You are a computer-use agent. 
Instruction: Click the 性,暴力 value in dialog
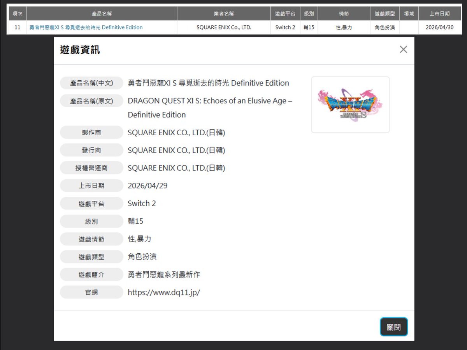click(139, 239)
